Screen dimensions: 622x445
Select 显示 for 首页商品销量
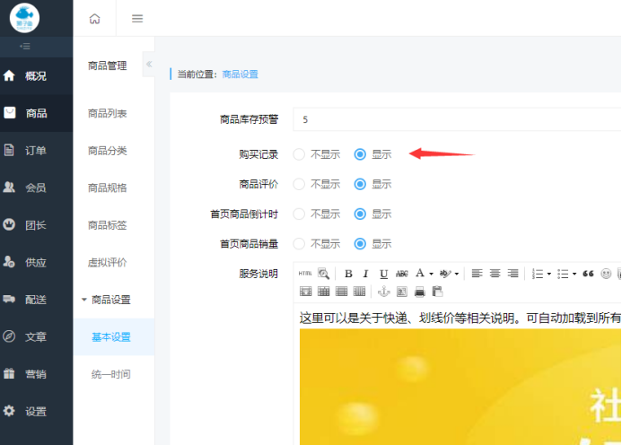pos(361,243)
